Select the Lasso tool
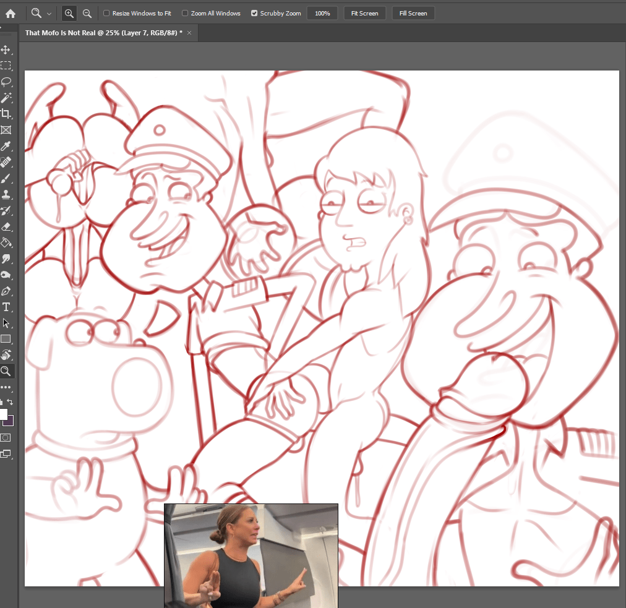Viewport: 626px width, 608px height. point(6,82)
